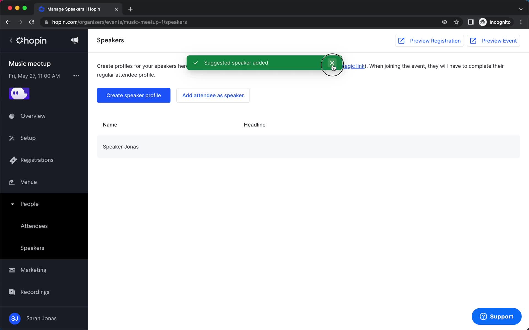The width and height of the screenshot is (529, 330).
Task: Select Speakers under People section
Action: [32, 248]
